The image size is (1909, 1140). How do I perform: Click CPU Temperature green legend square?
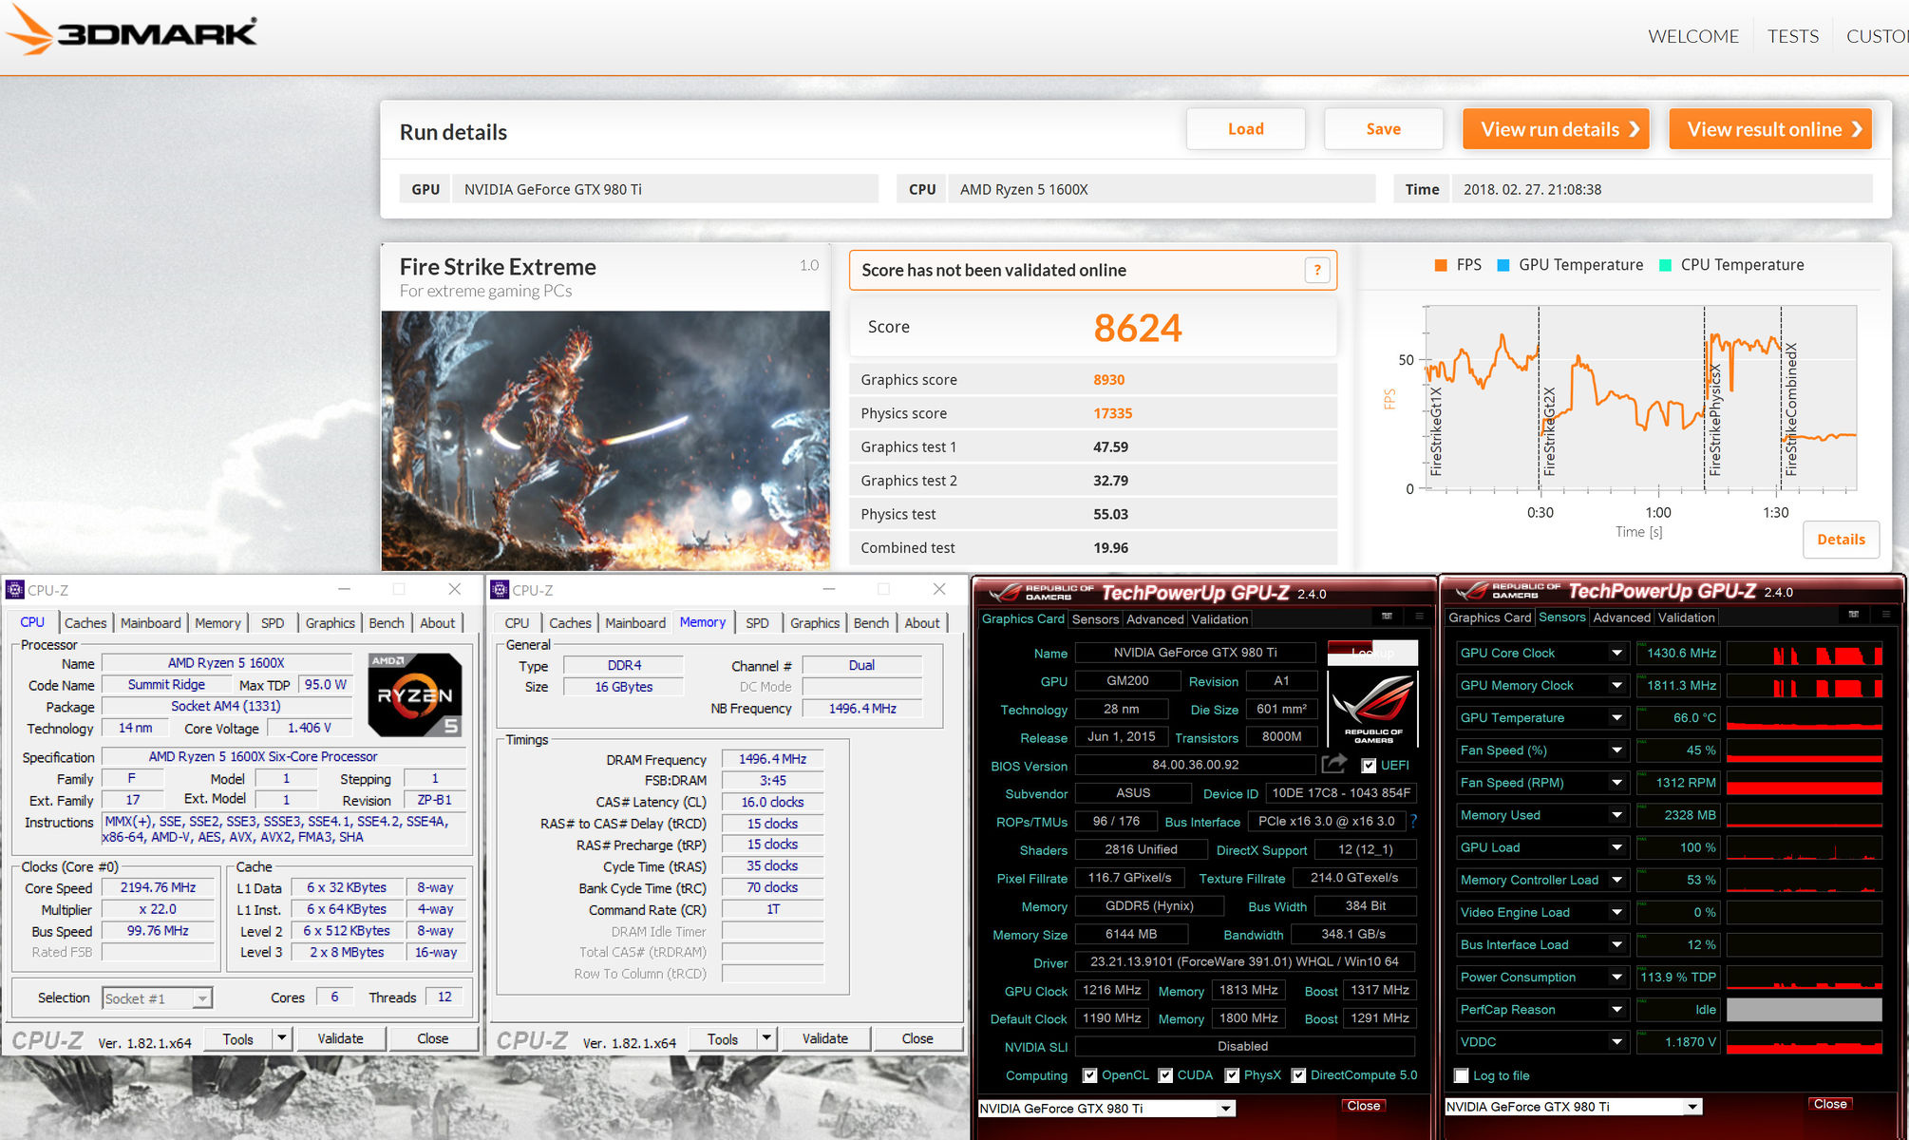[1665, 265]
